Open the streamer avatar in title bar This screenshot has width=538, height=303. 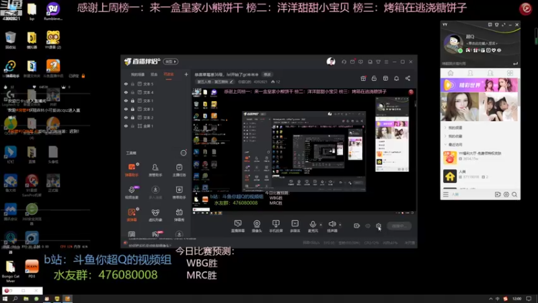coord(331,61)
